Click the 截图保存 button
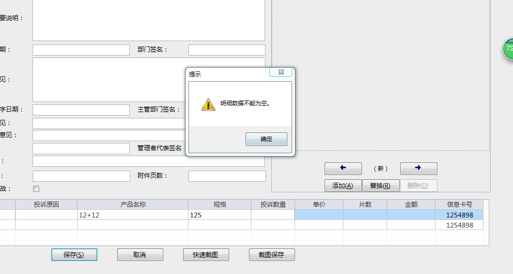Screen dimensions: 513x274 coord(272,255)
